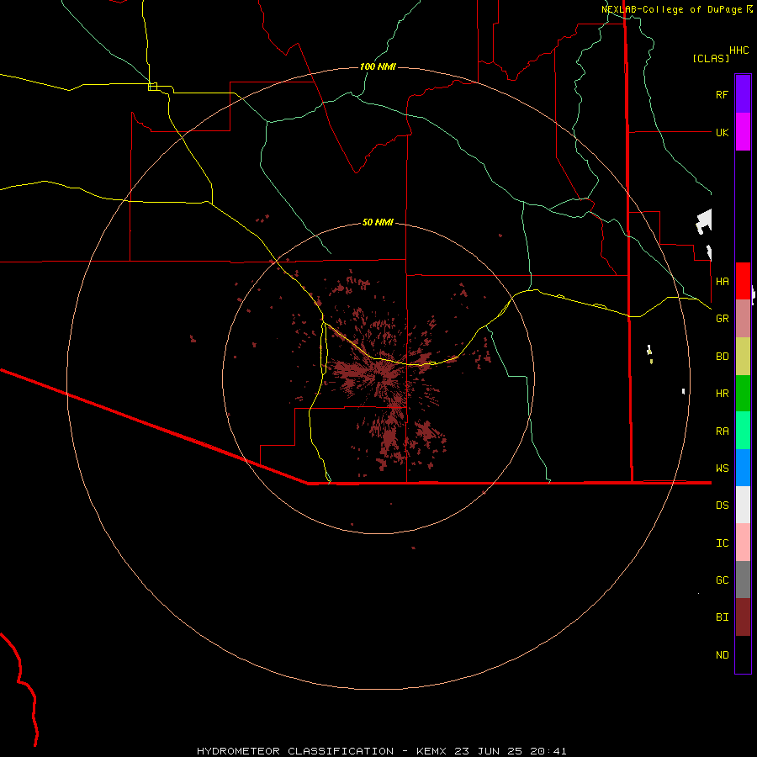Click the gray GC legend color block
This screenshot has width=757, height=757.
[x=743, y=580]
